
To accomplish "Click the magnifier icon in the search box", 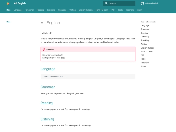I will tap(106, 3).
